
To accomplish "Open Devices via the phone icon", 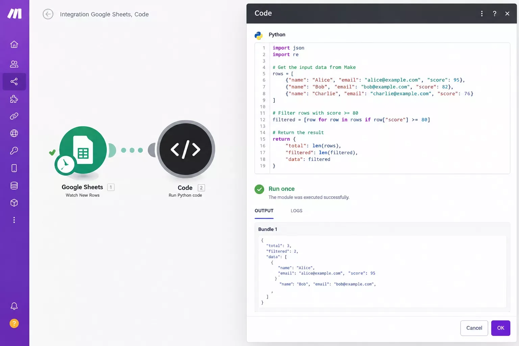I will [14, 168].
